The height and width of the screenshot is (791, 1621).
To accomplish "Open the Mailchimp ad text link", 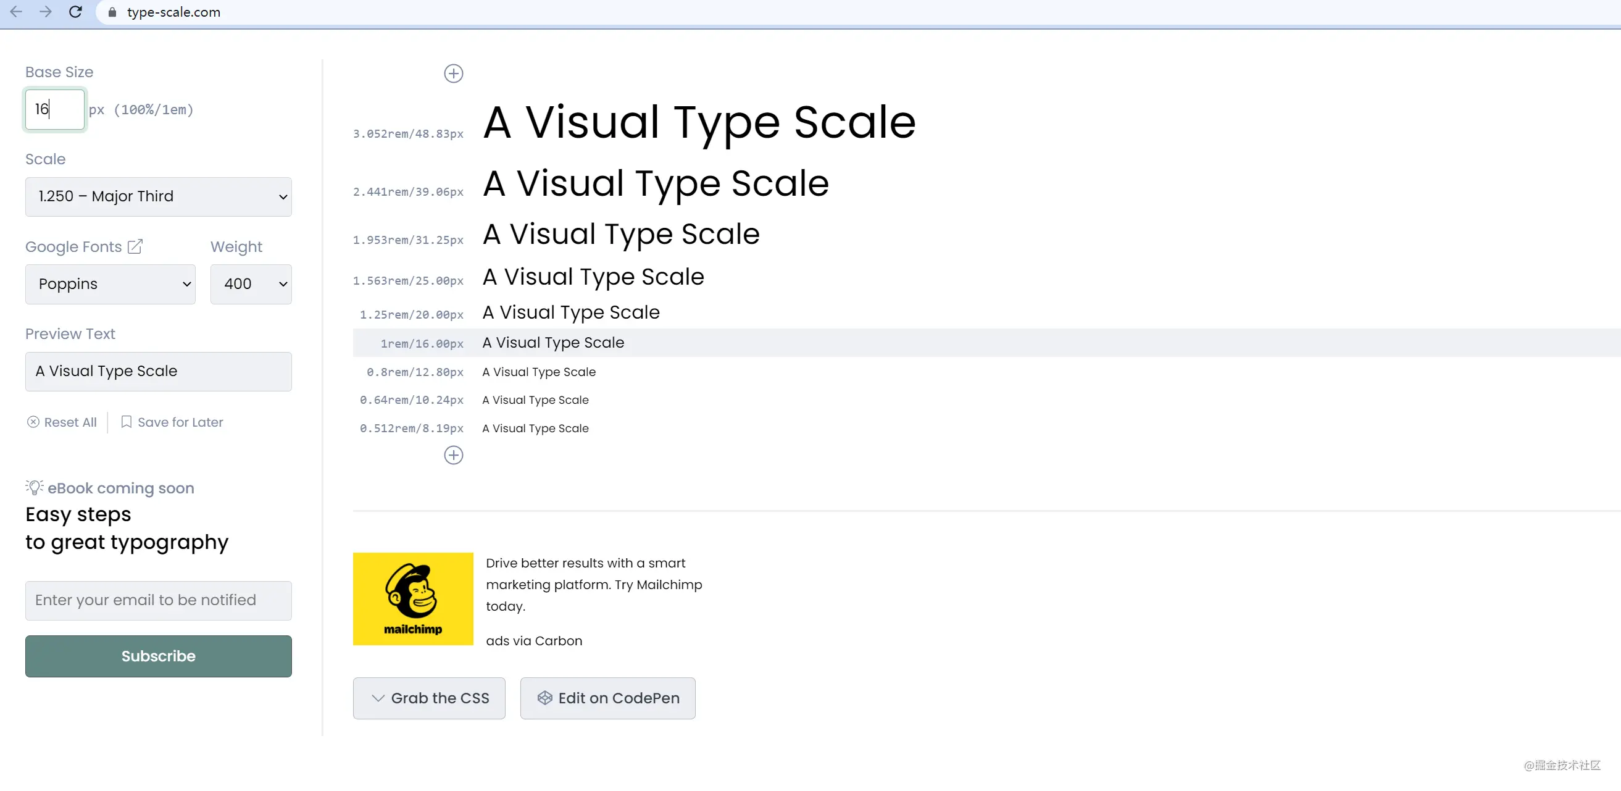I will tap(593, 585).
